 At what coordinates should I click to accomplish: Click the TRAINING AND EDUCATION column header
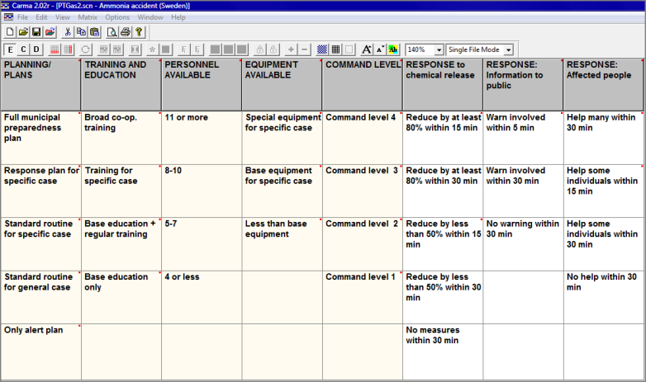pyautogui.click(x=121, y=85)
